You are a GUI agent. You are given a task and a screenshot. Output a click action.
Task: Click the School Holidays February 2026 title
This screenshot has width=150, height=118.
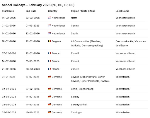tap(38, 5)
